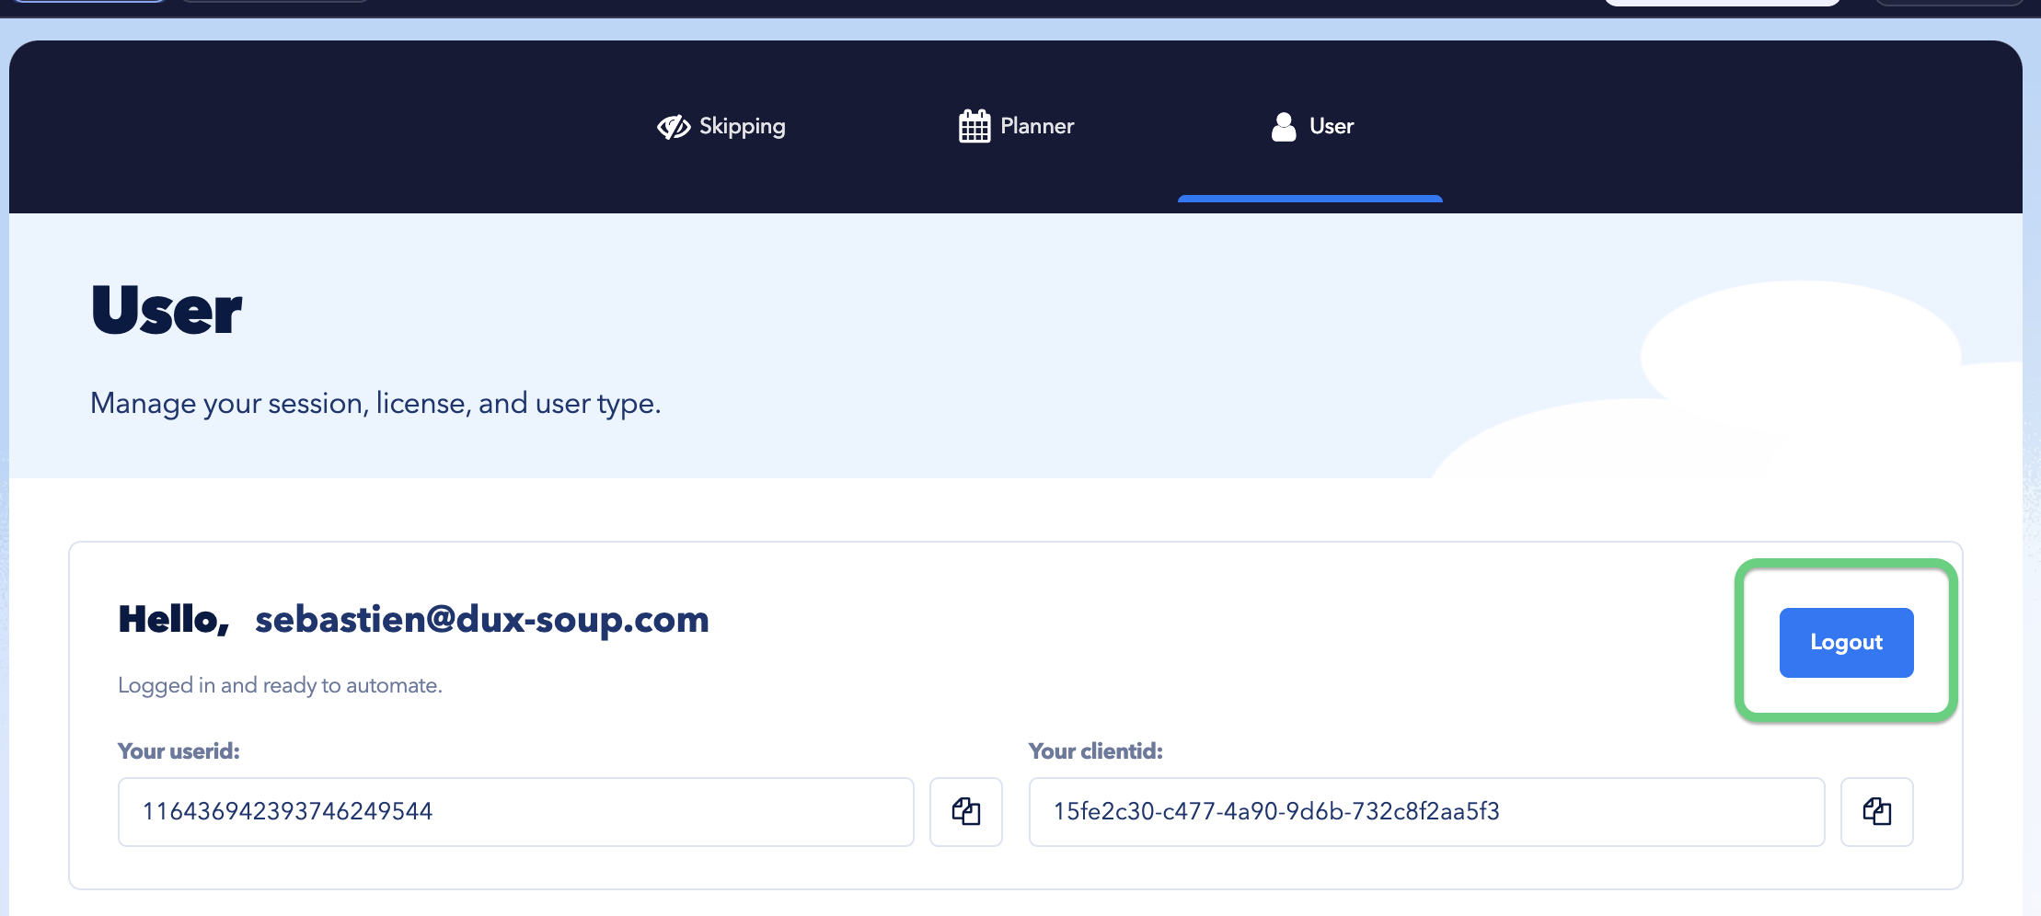The image size is (2041, 916).
Task: Click the User person icon
Action: tap(1284, 126)
